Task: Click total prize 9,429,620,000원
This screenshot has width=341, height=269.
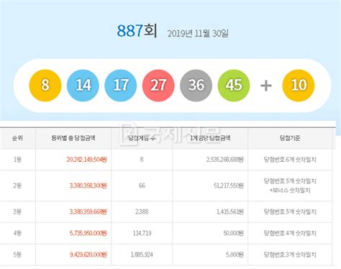Action: tap(88, 255)
